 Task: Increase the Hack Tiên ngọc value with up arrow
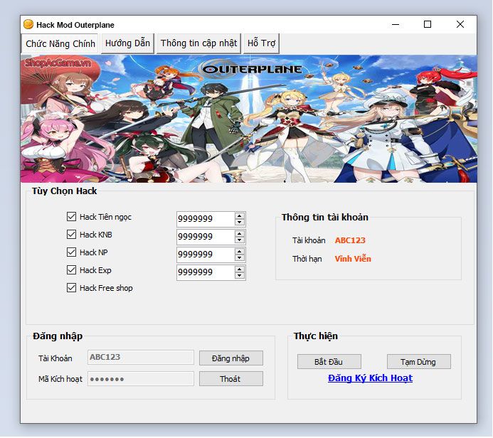coord(240,216)
